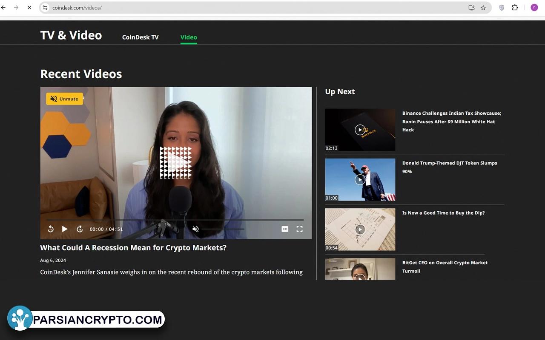
Task: Open site information icon in address bar
Action: click(x=45, y=8)
